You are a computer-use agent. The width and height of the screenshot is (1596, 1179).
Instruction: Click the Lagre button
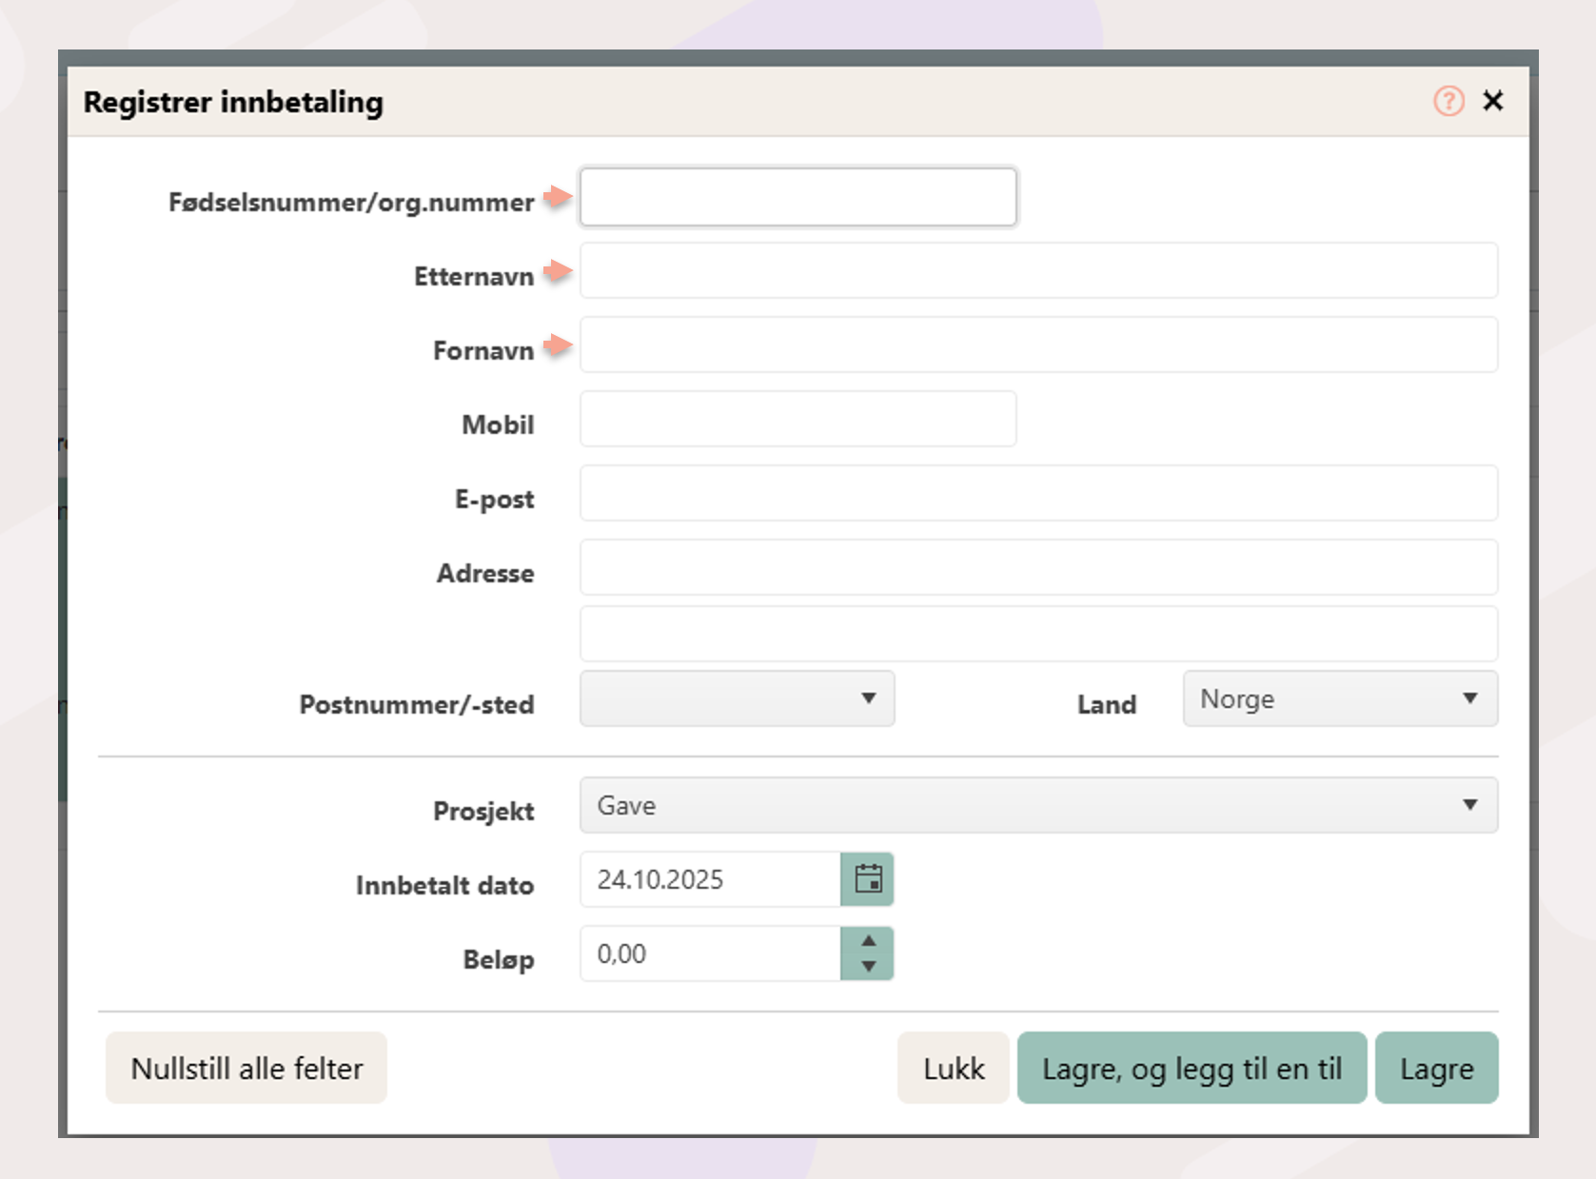pos(1437,1068)
